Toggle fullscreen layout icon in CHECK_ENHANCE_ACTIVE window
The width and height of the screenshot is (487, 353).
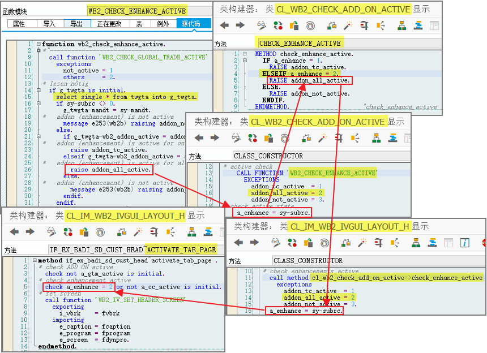point(434,25)
